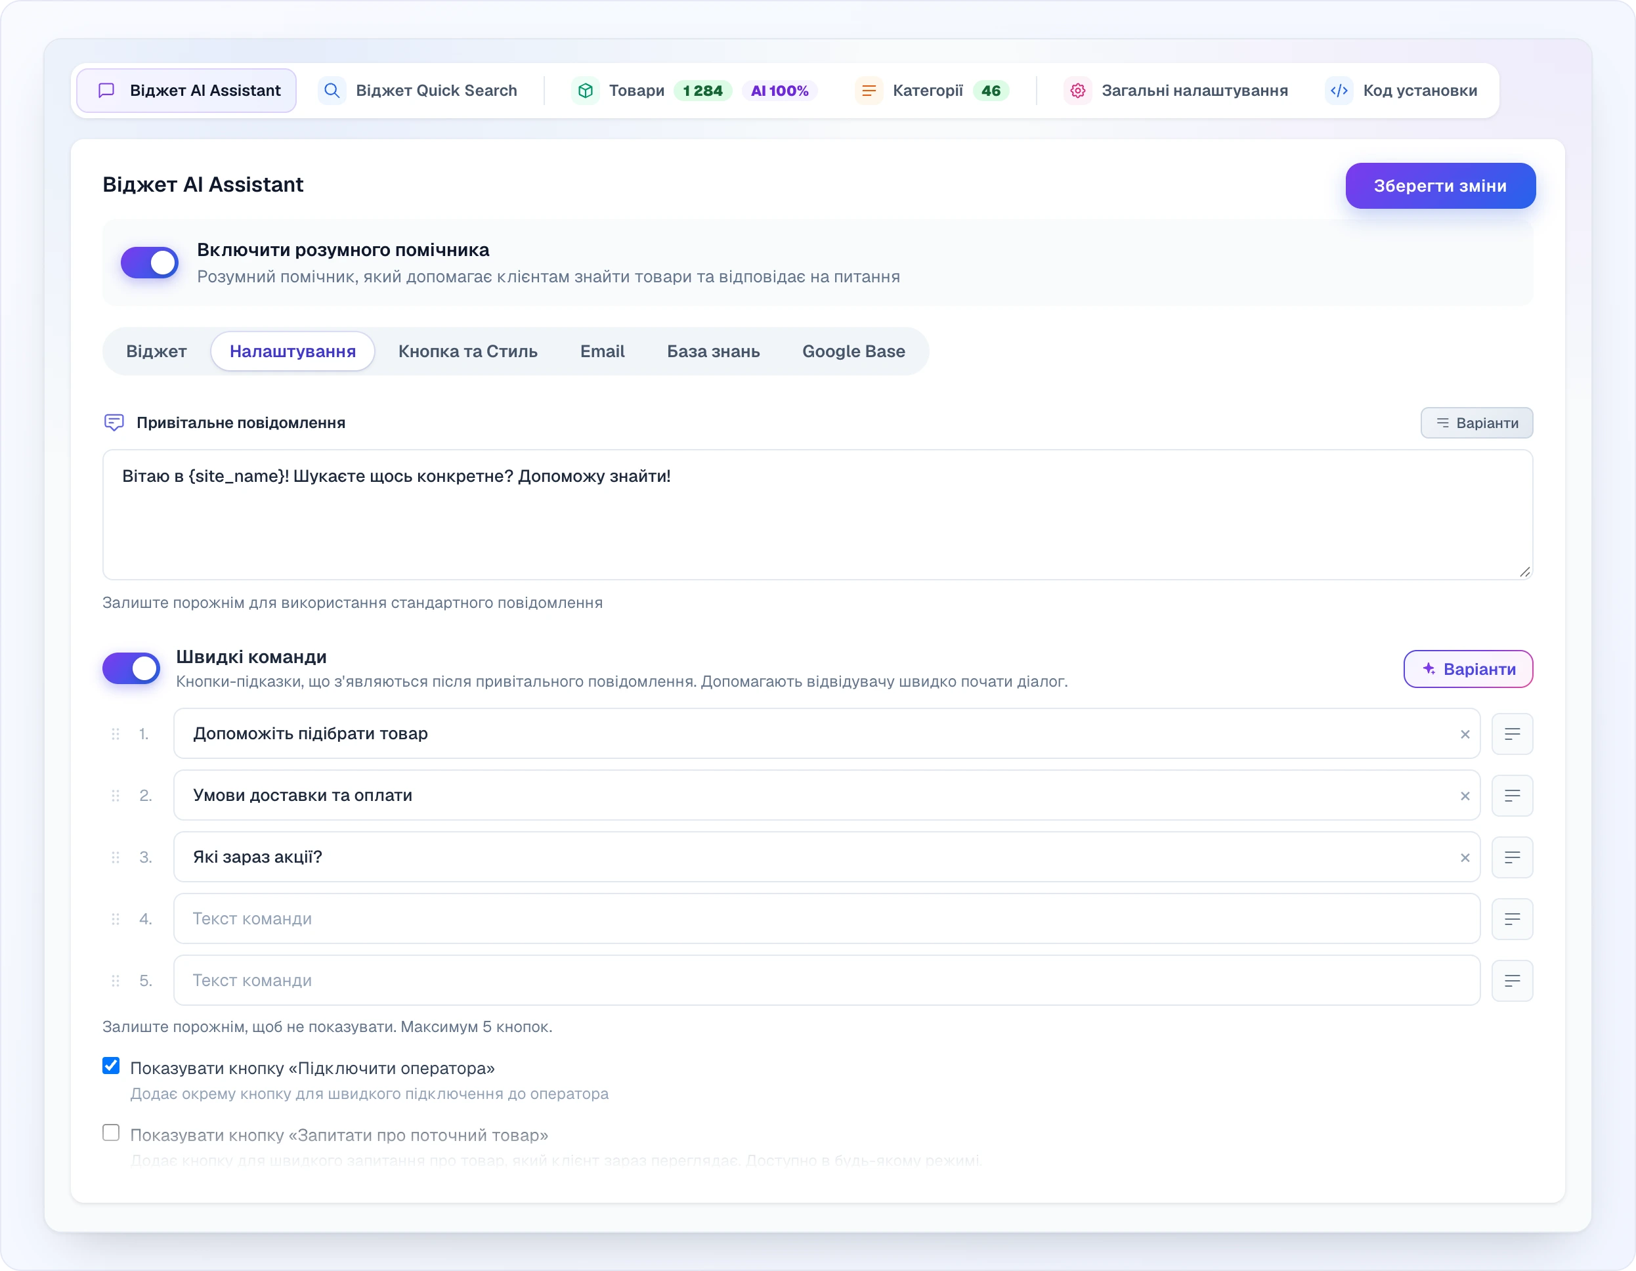Image resolution: width=1636 pixels, height=1271 pixels.
Task: Clear the command 'Допоможіть підібрати товар'
Action: click(1465, 734)
